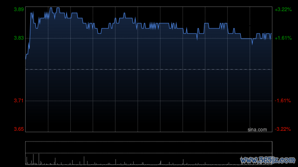Click the 3.65 bottom price label
Screen dimensions: 298x167
point(19,129)
